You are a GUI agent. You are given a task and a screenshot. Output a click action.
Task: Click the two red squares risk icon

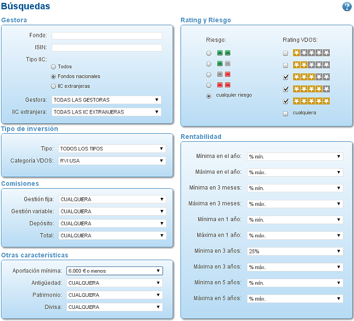[224, 85]
